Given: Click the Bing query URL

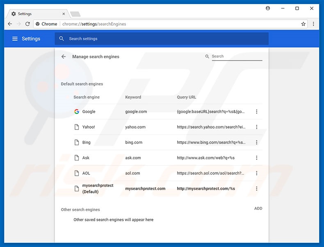Looking at the screenshot, I should (211, 143).
